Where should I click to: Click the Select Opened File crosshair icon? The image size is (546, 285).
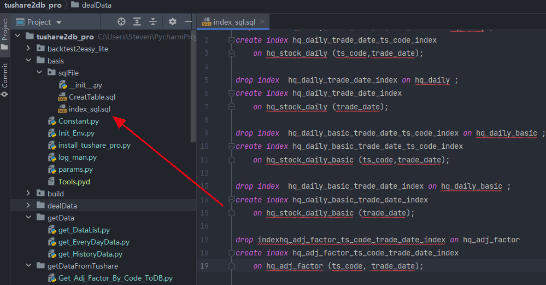[x=121, y=22]
